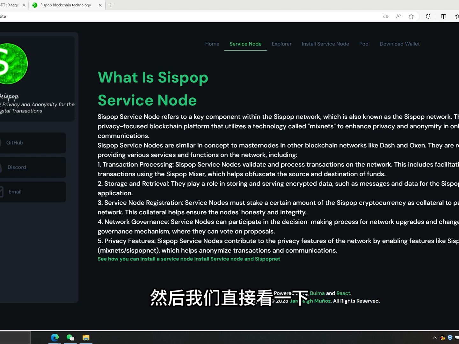
Task: Expand hidden system tray icons chevron
Action: click(x=435, y=338)
